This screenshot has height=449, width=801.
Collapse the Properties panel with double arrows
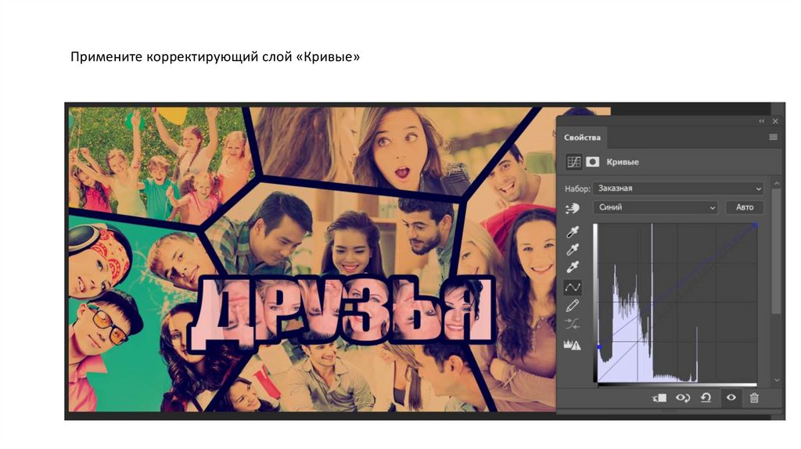click(762, 121)
